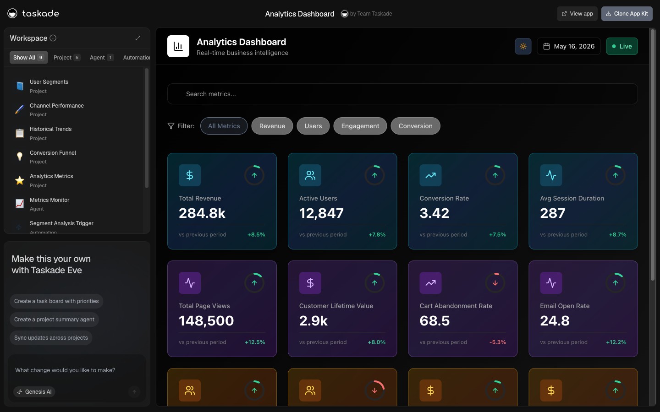The height and width of the screenshot is (412, 660).
Task: Open the May 16, 2026 date picker
Action: click(569, 46)
